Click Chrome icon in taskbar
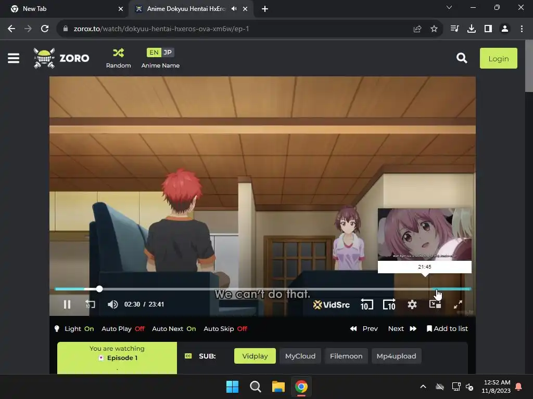Viewport: 533px width, 399px height. (x=301, y=387)
